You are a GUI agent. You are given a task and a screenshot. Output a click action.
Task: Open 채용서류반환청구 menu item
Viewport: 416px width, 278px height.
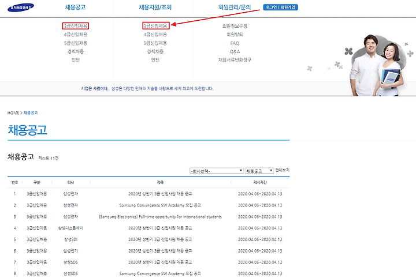coord(235,60)
